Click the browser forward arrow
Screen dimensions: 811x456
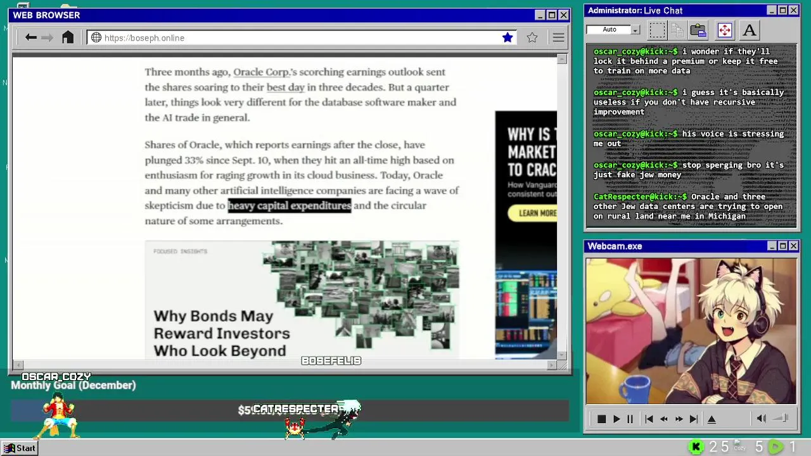(47, 37)
